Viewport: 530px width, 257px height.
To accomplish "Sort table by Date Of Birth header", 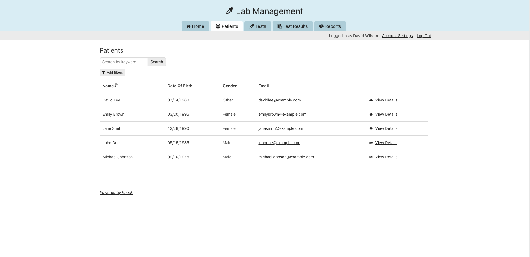I will 180,86.
